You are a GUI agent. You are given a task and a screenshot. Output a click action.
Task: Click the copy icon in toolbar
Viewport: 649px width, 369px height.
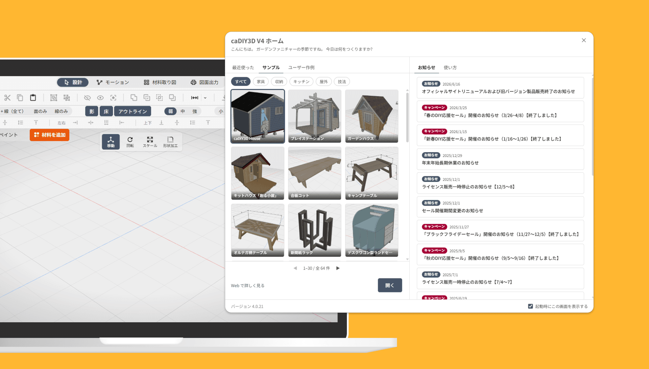[x=20, y=98]
